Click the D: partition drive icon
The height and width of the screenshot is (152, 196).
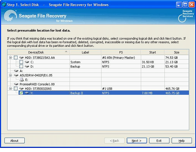click(x=27, y=66)
